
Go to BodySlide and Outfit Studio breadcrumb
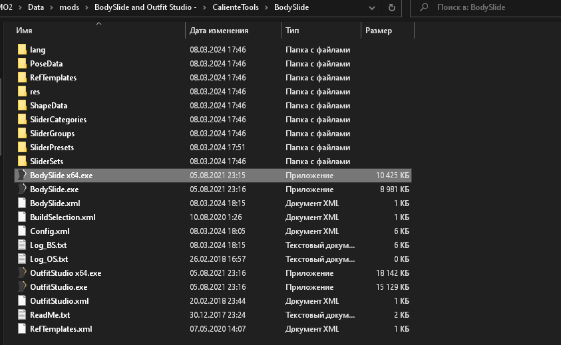[x=146, y=7]
